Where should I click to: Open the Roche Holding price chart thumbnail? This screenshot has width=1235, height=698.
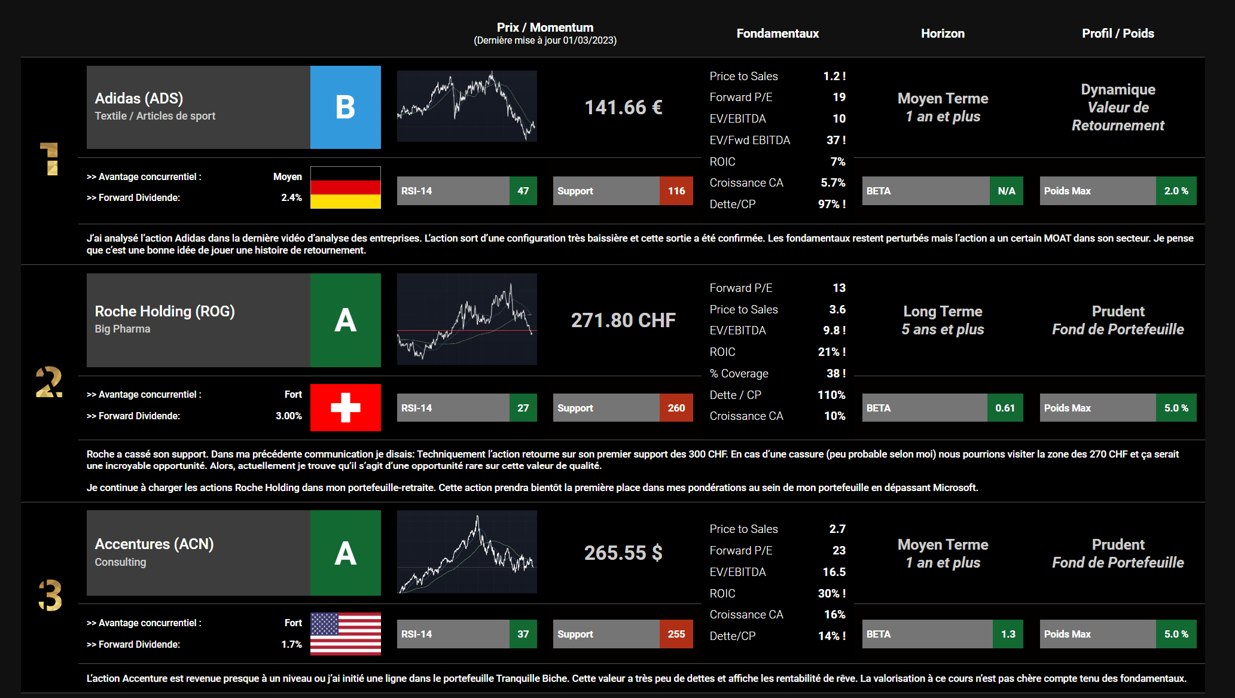(466, 319)
